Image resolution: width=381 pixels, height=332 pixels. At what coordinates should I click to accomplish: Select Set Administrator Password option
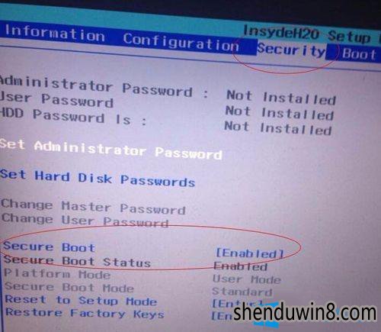(111, 150)
